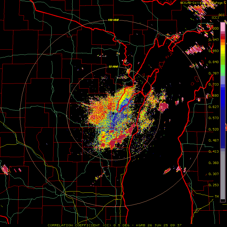Screen dimensions: 227x227
Task: Select the 0.413 scale label
Action: pos(214,152)
